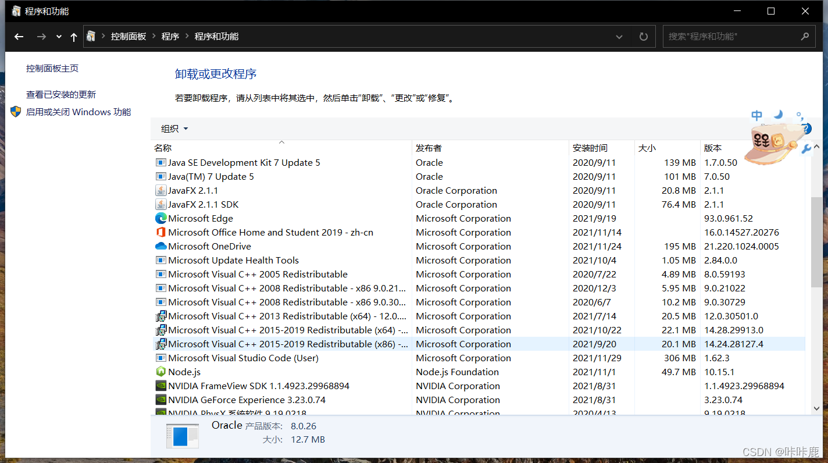Click Node.js Foundation publisher cell
Viewport: 828px width, 463px height.
click(x=457, y=372)
